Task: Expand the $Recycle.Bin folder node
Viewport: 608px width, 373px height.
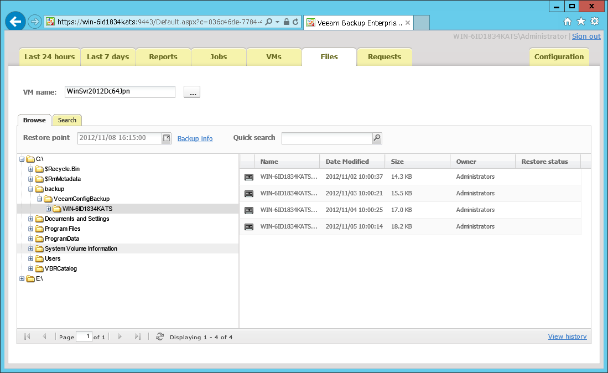Action: point(30,169)
